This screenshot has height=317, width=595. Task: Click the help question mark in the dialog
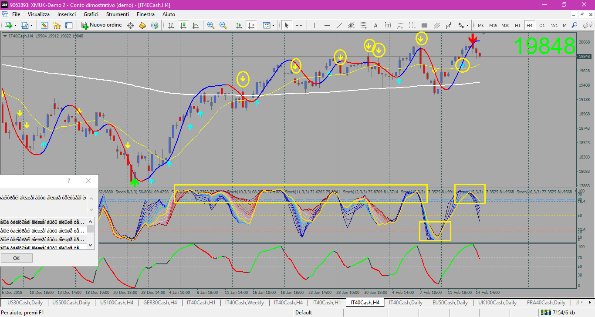click(x=69, y=181)
